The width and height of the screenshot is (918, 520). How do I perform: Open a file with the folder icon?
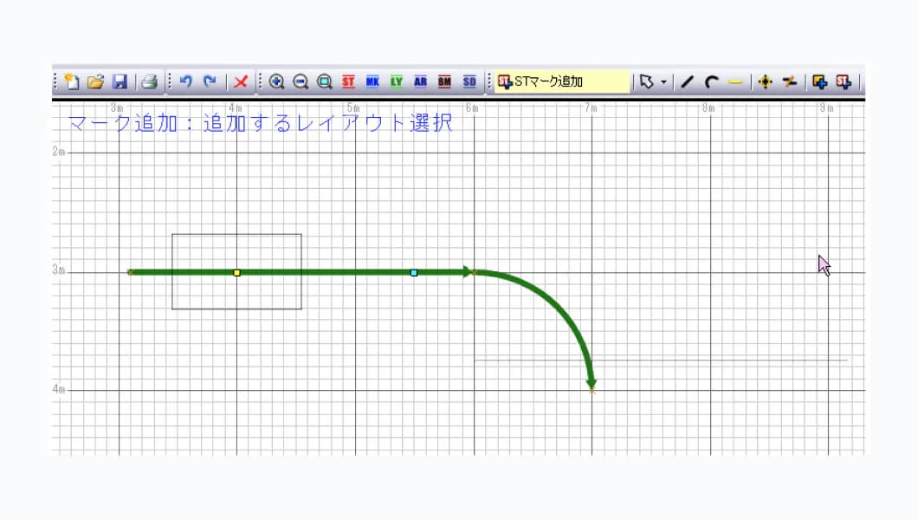pyautogui.click(x=95, y=82)
